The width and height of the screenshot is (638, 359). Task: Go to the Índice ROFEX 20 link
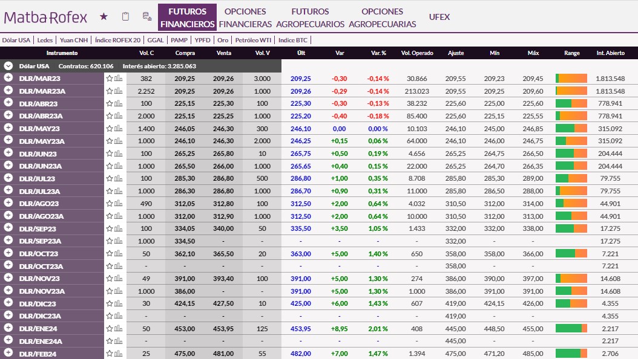[x=118, y=40]
